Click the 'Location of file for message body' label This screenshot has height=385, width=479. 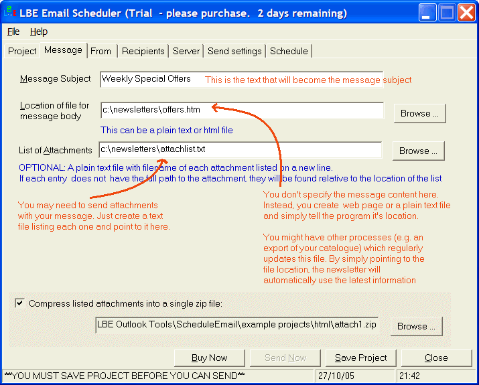tap(55, 111)
